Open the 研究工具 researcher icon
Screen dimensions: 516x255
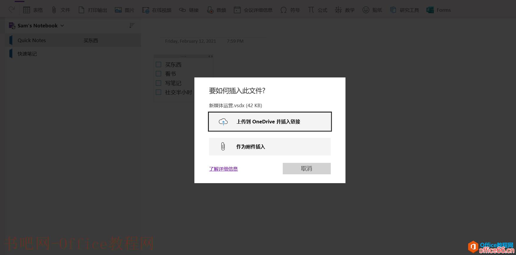pyautogui.click(x=393, y=10)
